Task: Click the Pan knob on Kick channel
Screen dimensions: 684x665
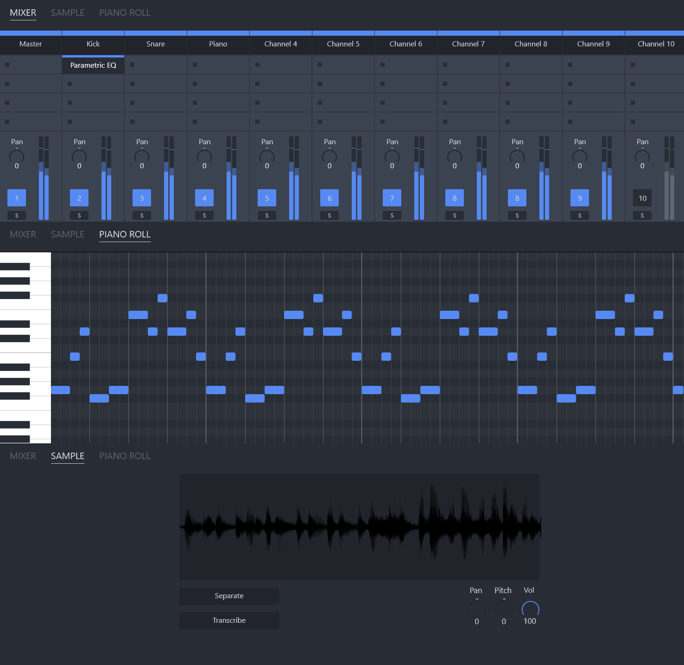Action: click(79, 156)
